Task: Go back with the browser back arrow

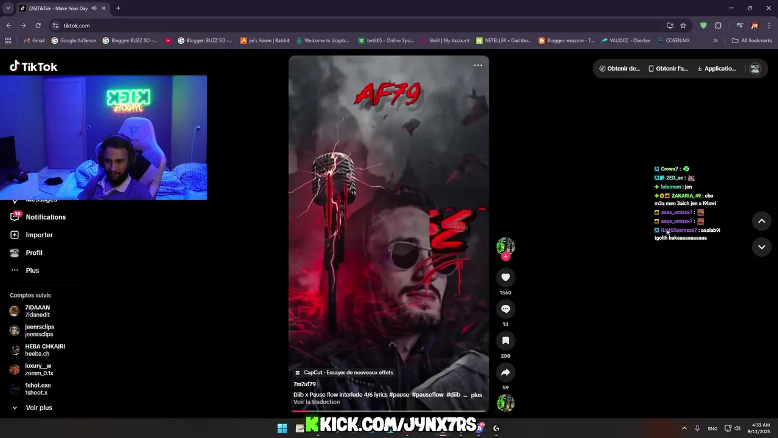Action: (9, 26)
